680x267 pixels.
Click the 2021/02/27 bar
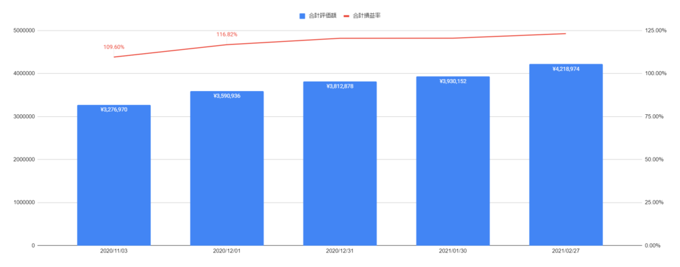(x=566, y=155)
